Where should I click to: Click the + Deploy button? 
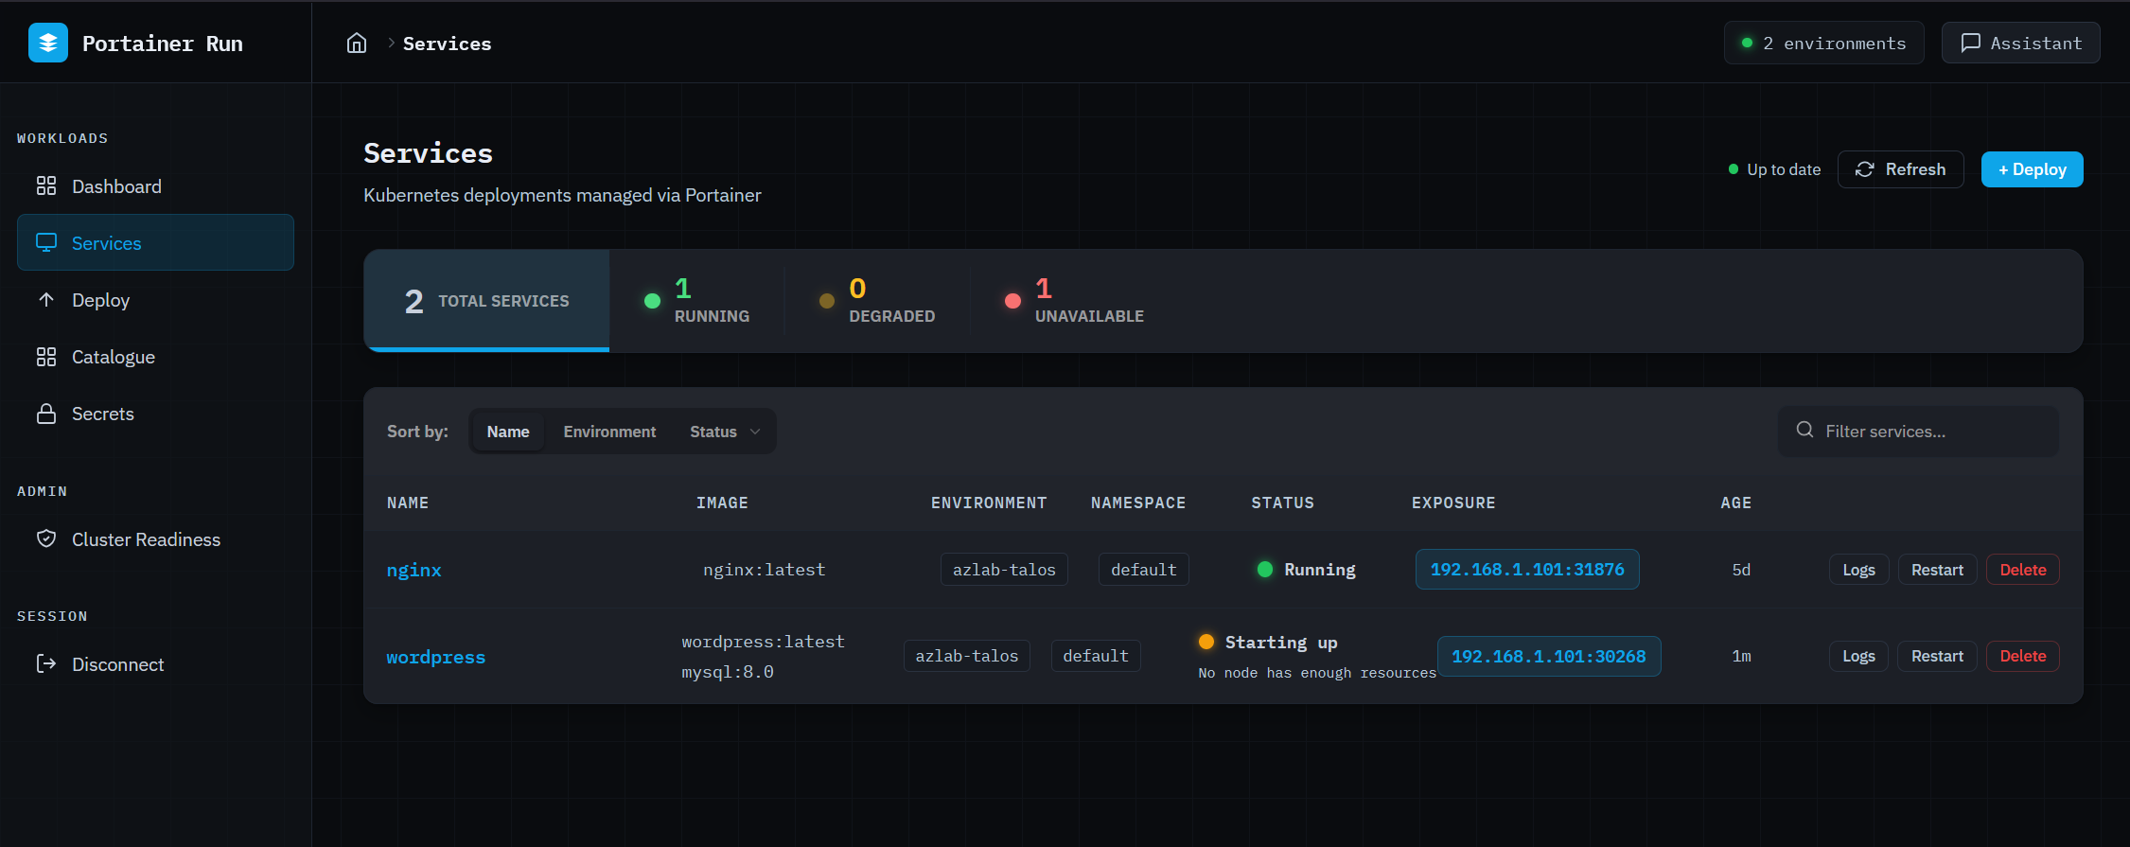click(x=2032, y=169)
